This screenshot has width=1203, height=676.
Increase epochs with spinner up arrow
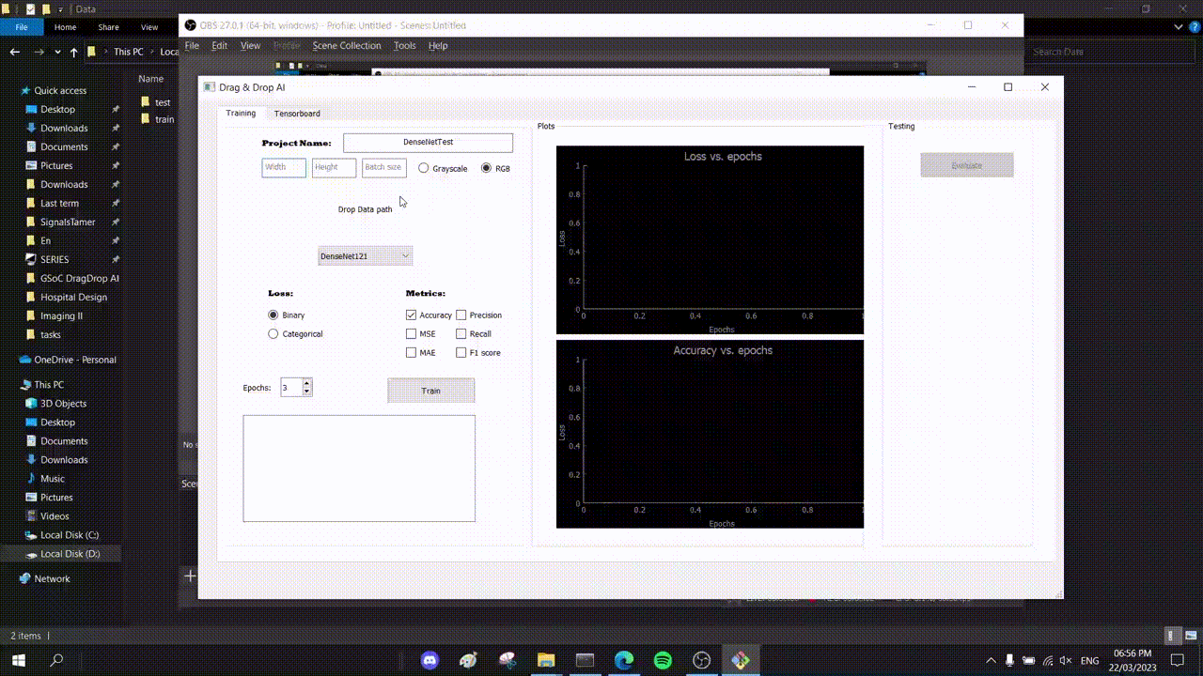tap(307, 383)
